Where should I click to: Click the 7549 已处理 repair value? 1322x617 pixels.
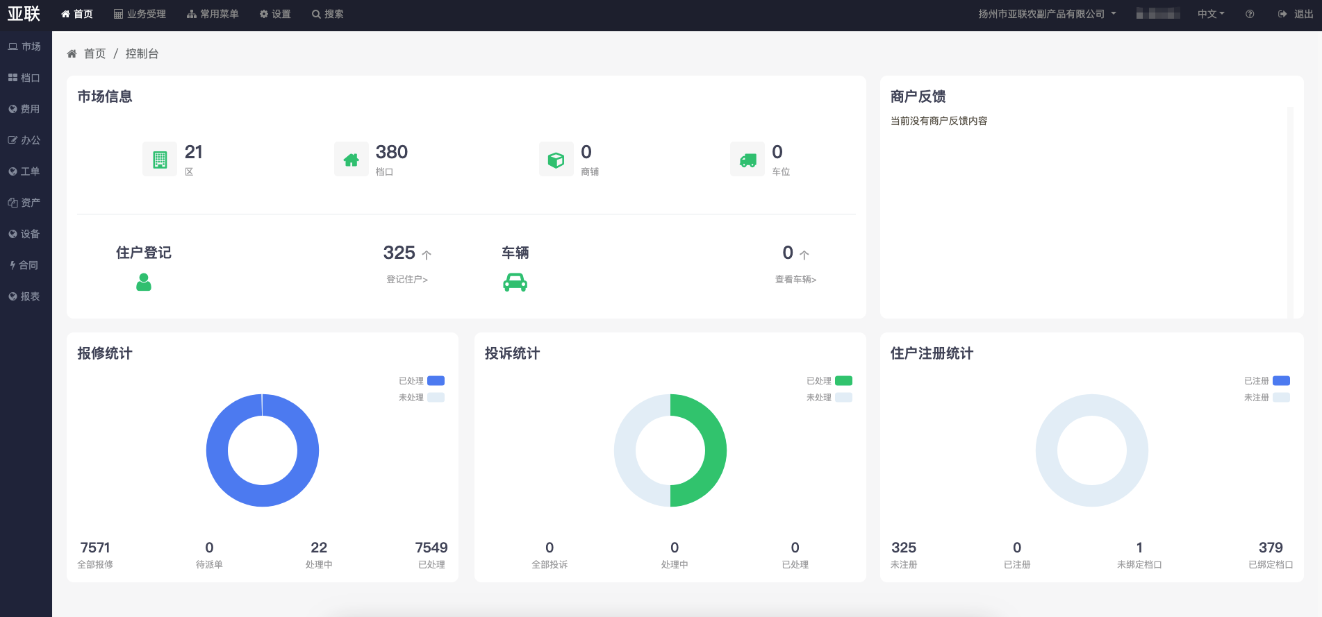pos(431,548)
